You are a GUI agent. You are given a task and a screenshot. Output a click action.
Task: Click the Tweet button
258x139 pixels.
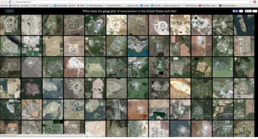(x=248, y=11)
